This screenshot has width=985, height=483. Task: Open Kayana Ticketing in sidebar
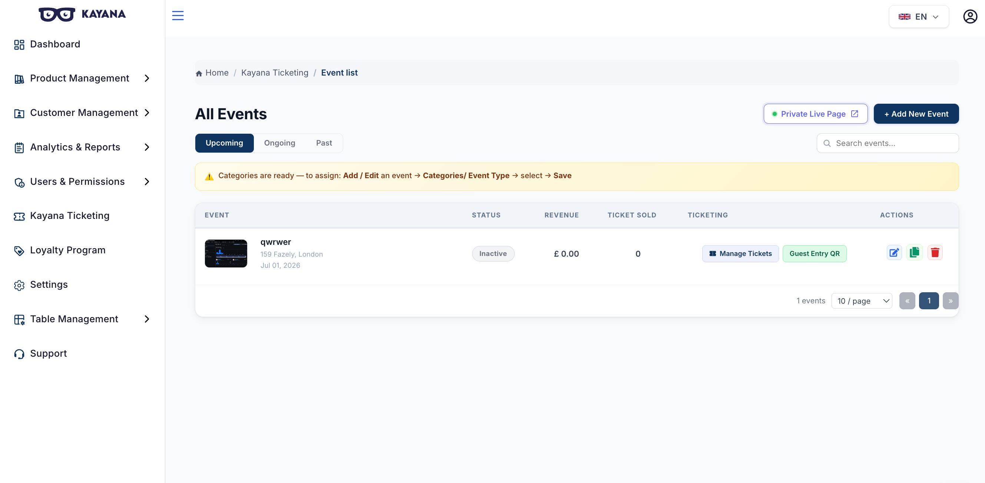pos(70,216)
